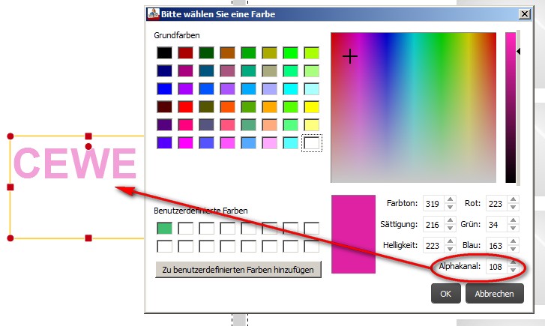Click 'Zu benutzerdefinierten Farben hinzufügen' button
Viewport: 545px width, 326px height.
pos(238,270)
